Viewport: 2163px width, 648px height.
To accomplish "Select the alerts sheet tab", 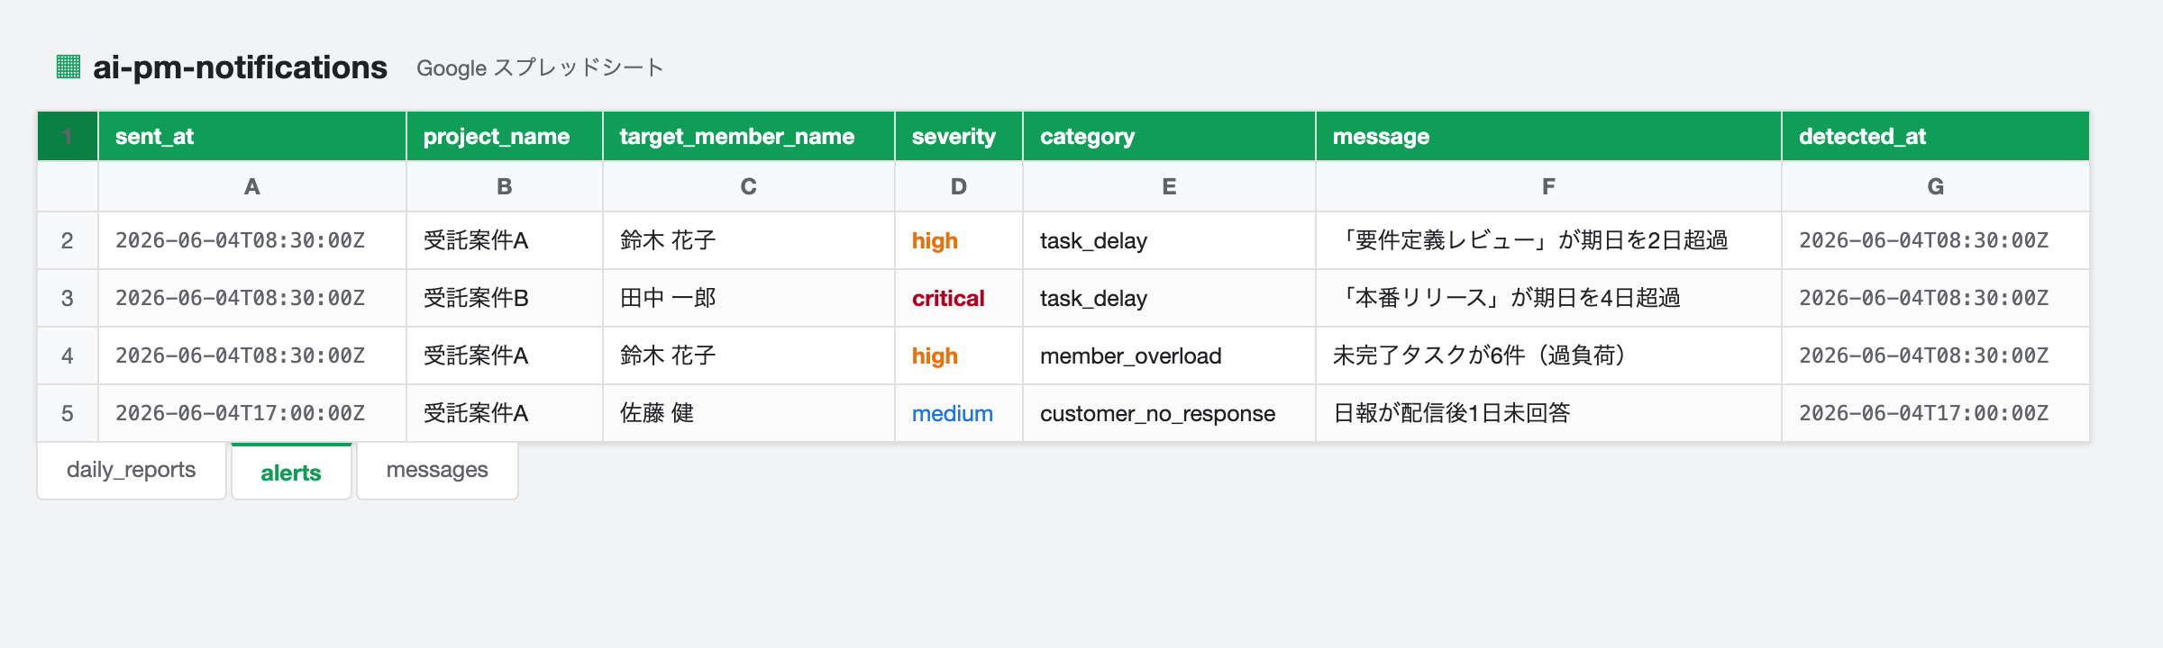I will click(291, 472).
